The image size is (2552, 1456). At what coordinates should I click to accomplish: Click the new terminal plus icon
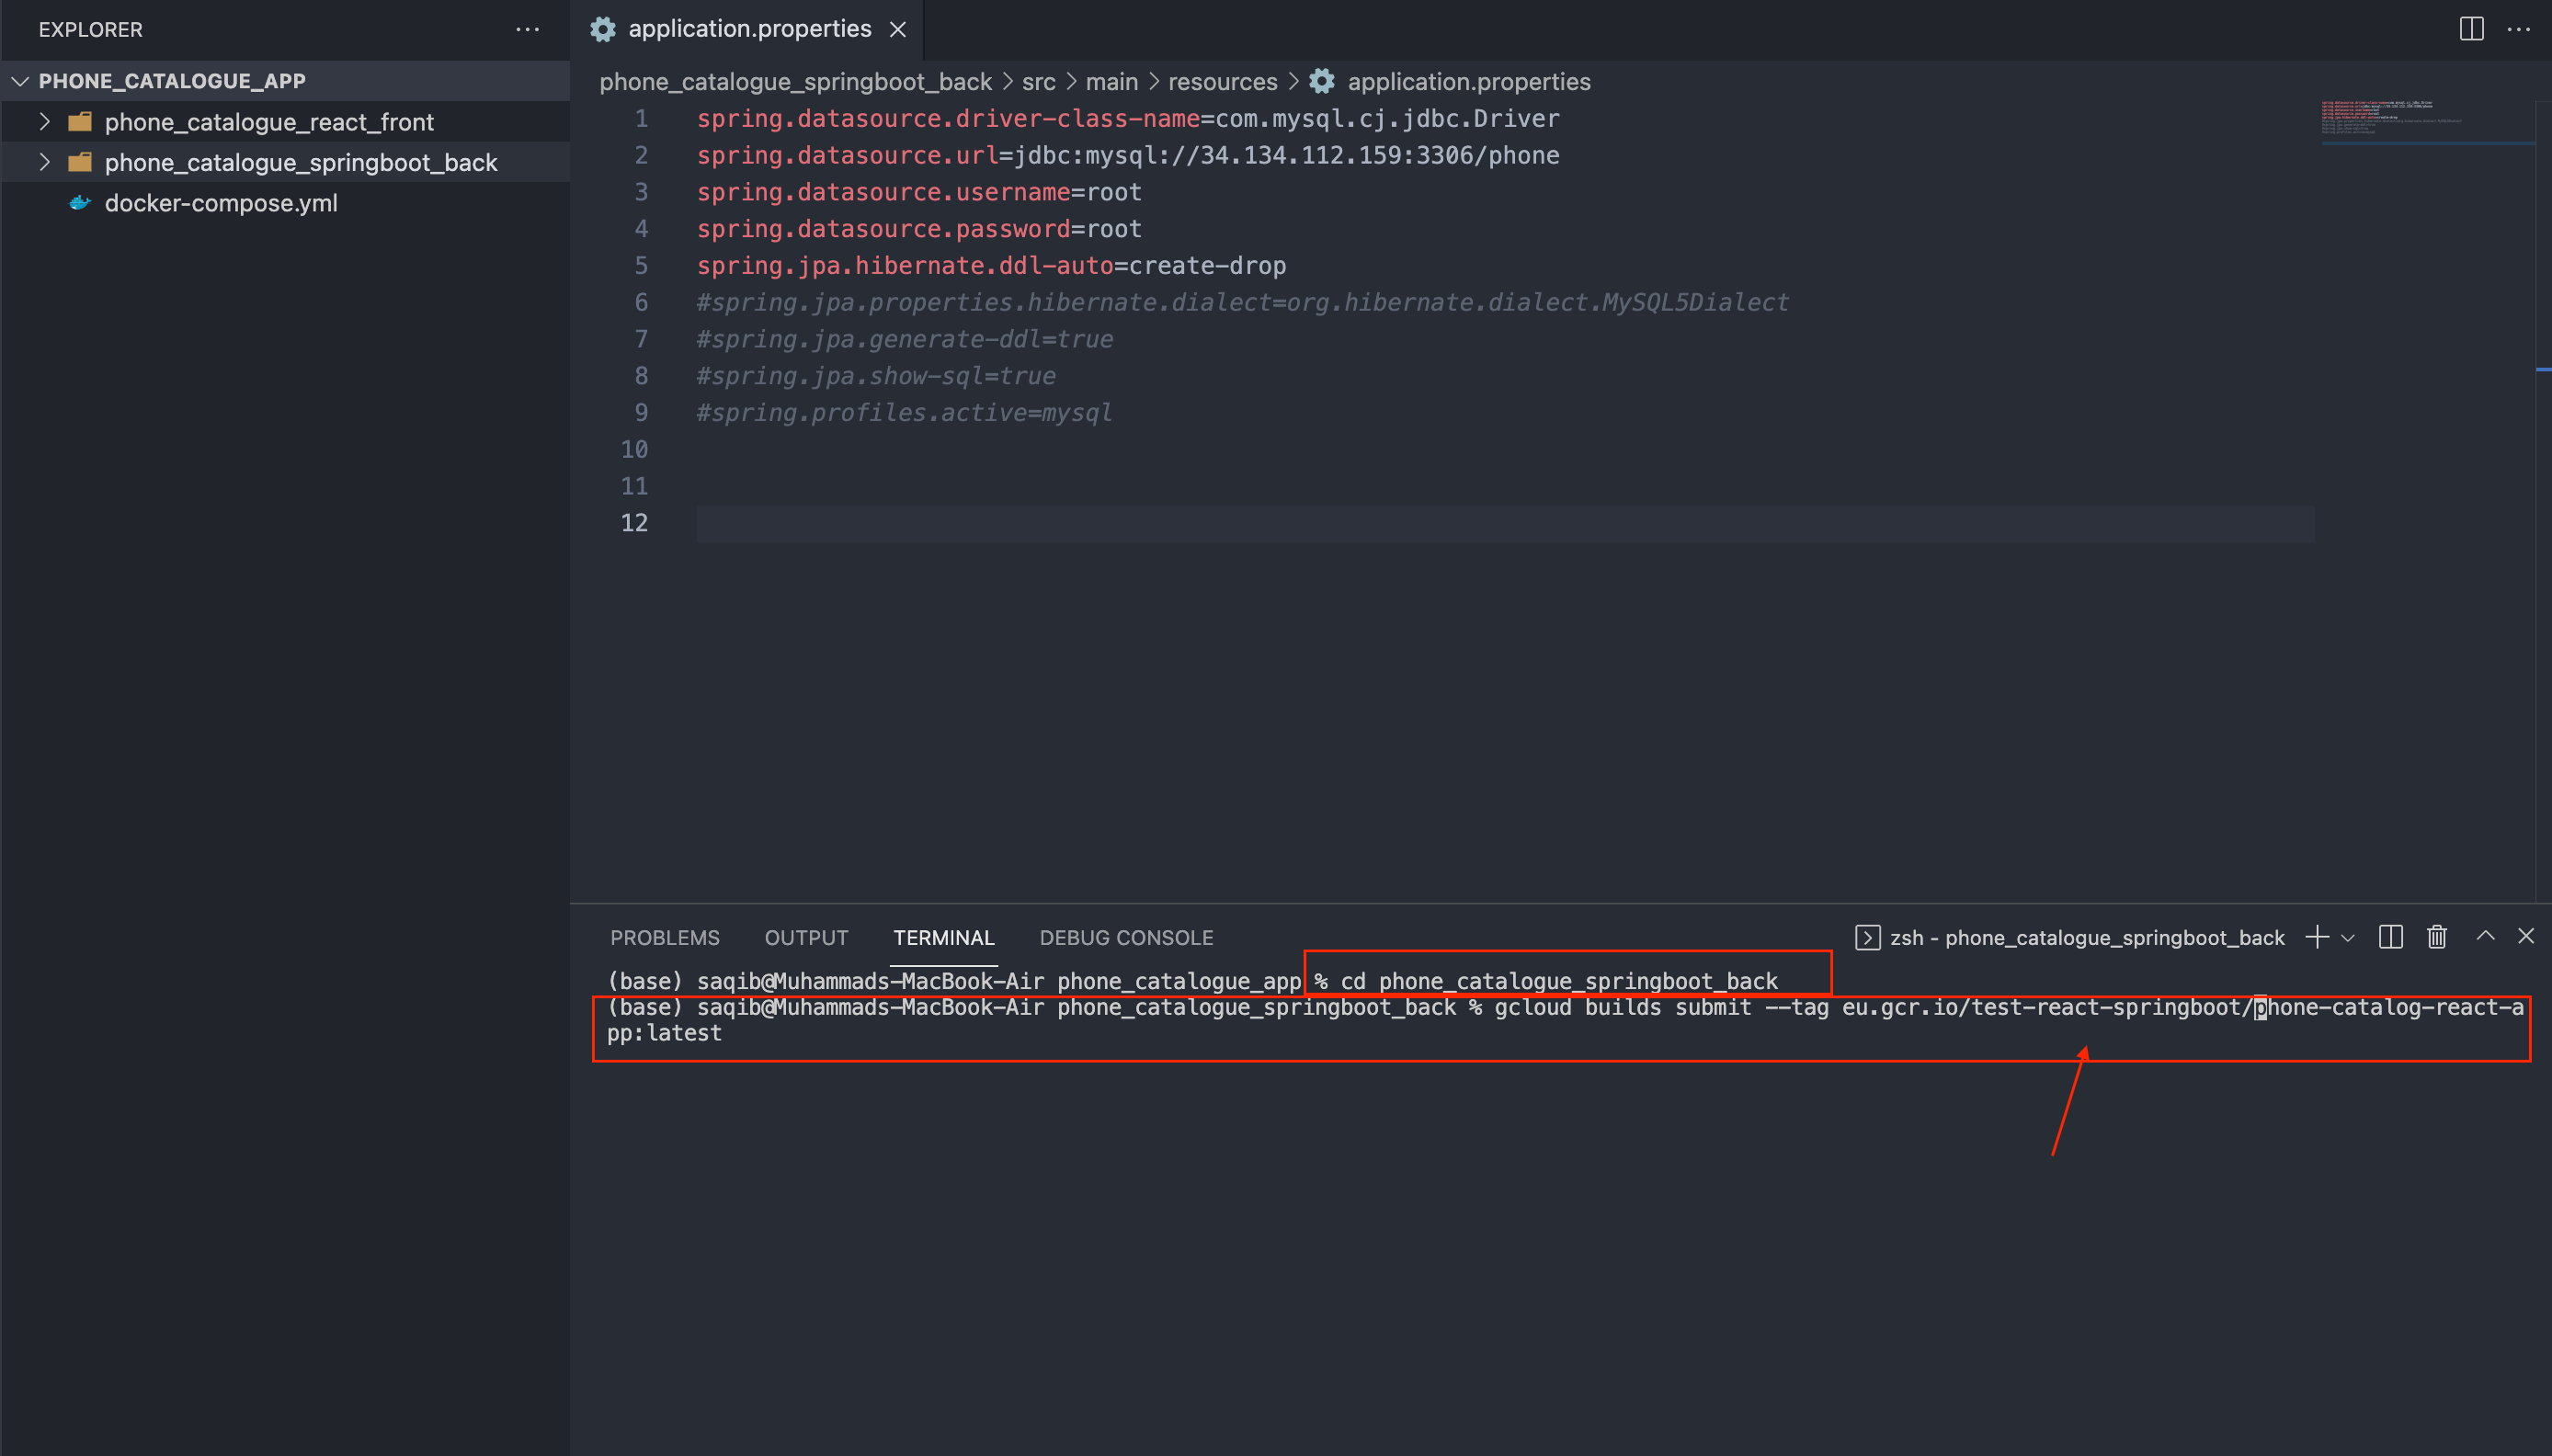point(2316,937)
